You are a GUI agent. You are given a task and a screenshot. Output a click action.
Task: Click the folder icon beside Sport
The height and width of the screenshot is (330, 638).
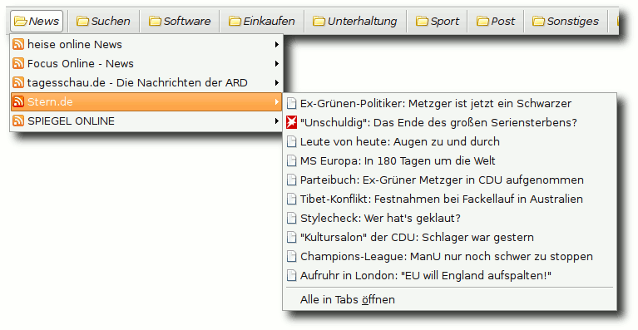tap(422, 21)
